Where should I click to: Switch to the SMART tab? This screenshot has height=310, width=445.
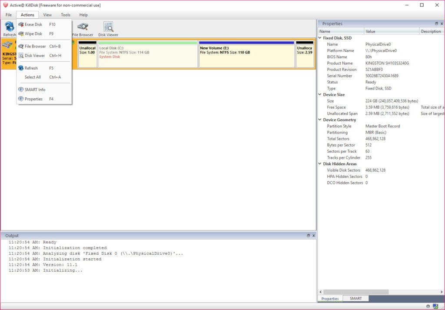click(356, 299)
